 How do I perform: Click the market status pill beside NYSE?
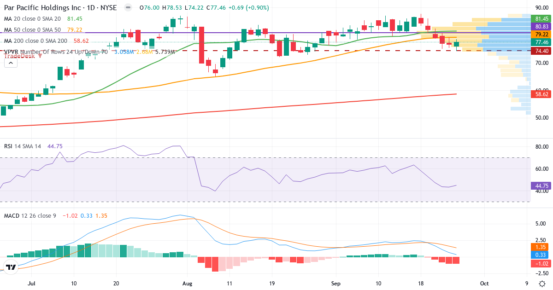(x=128, y=8)
